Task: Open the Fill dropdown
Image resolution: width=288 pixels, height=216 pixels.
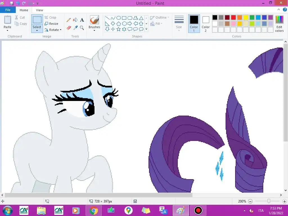Action: pos(156,24)
